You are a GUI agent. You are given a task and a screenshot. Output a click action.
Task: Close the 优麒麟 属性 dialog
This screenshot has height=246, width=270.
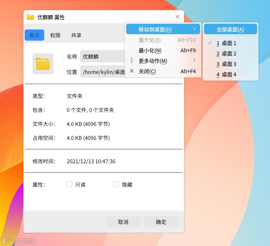point(177,17)
